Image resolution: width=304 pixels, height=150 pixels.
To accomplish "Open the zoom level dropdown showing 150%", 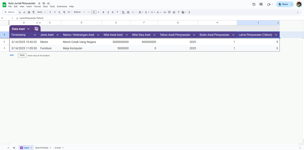I will (41, 12).
